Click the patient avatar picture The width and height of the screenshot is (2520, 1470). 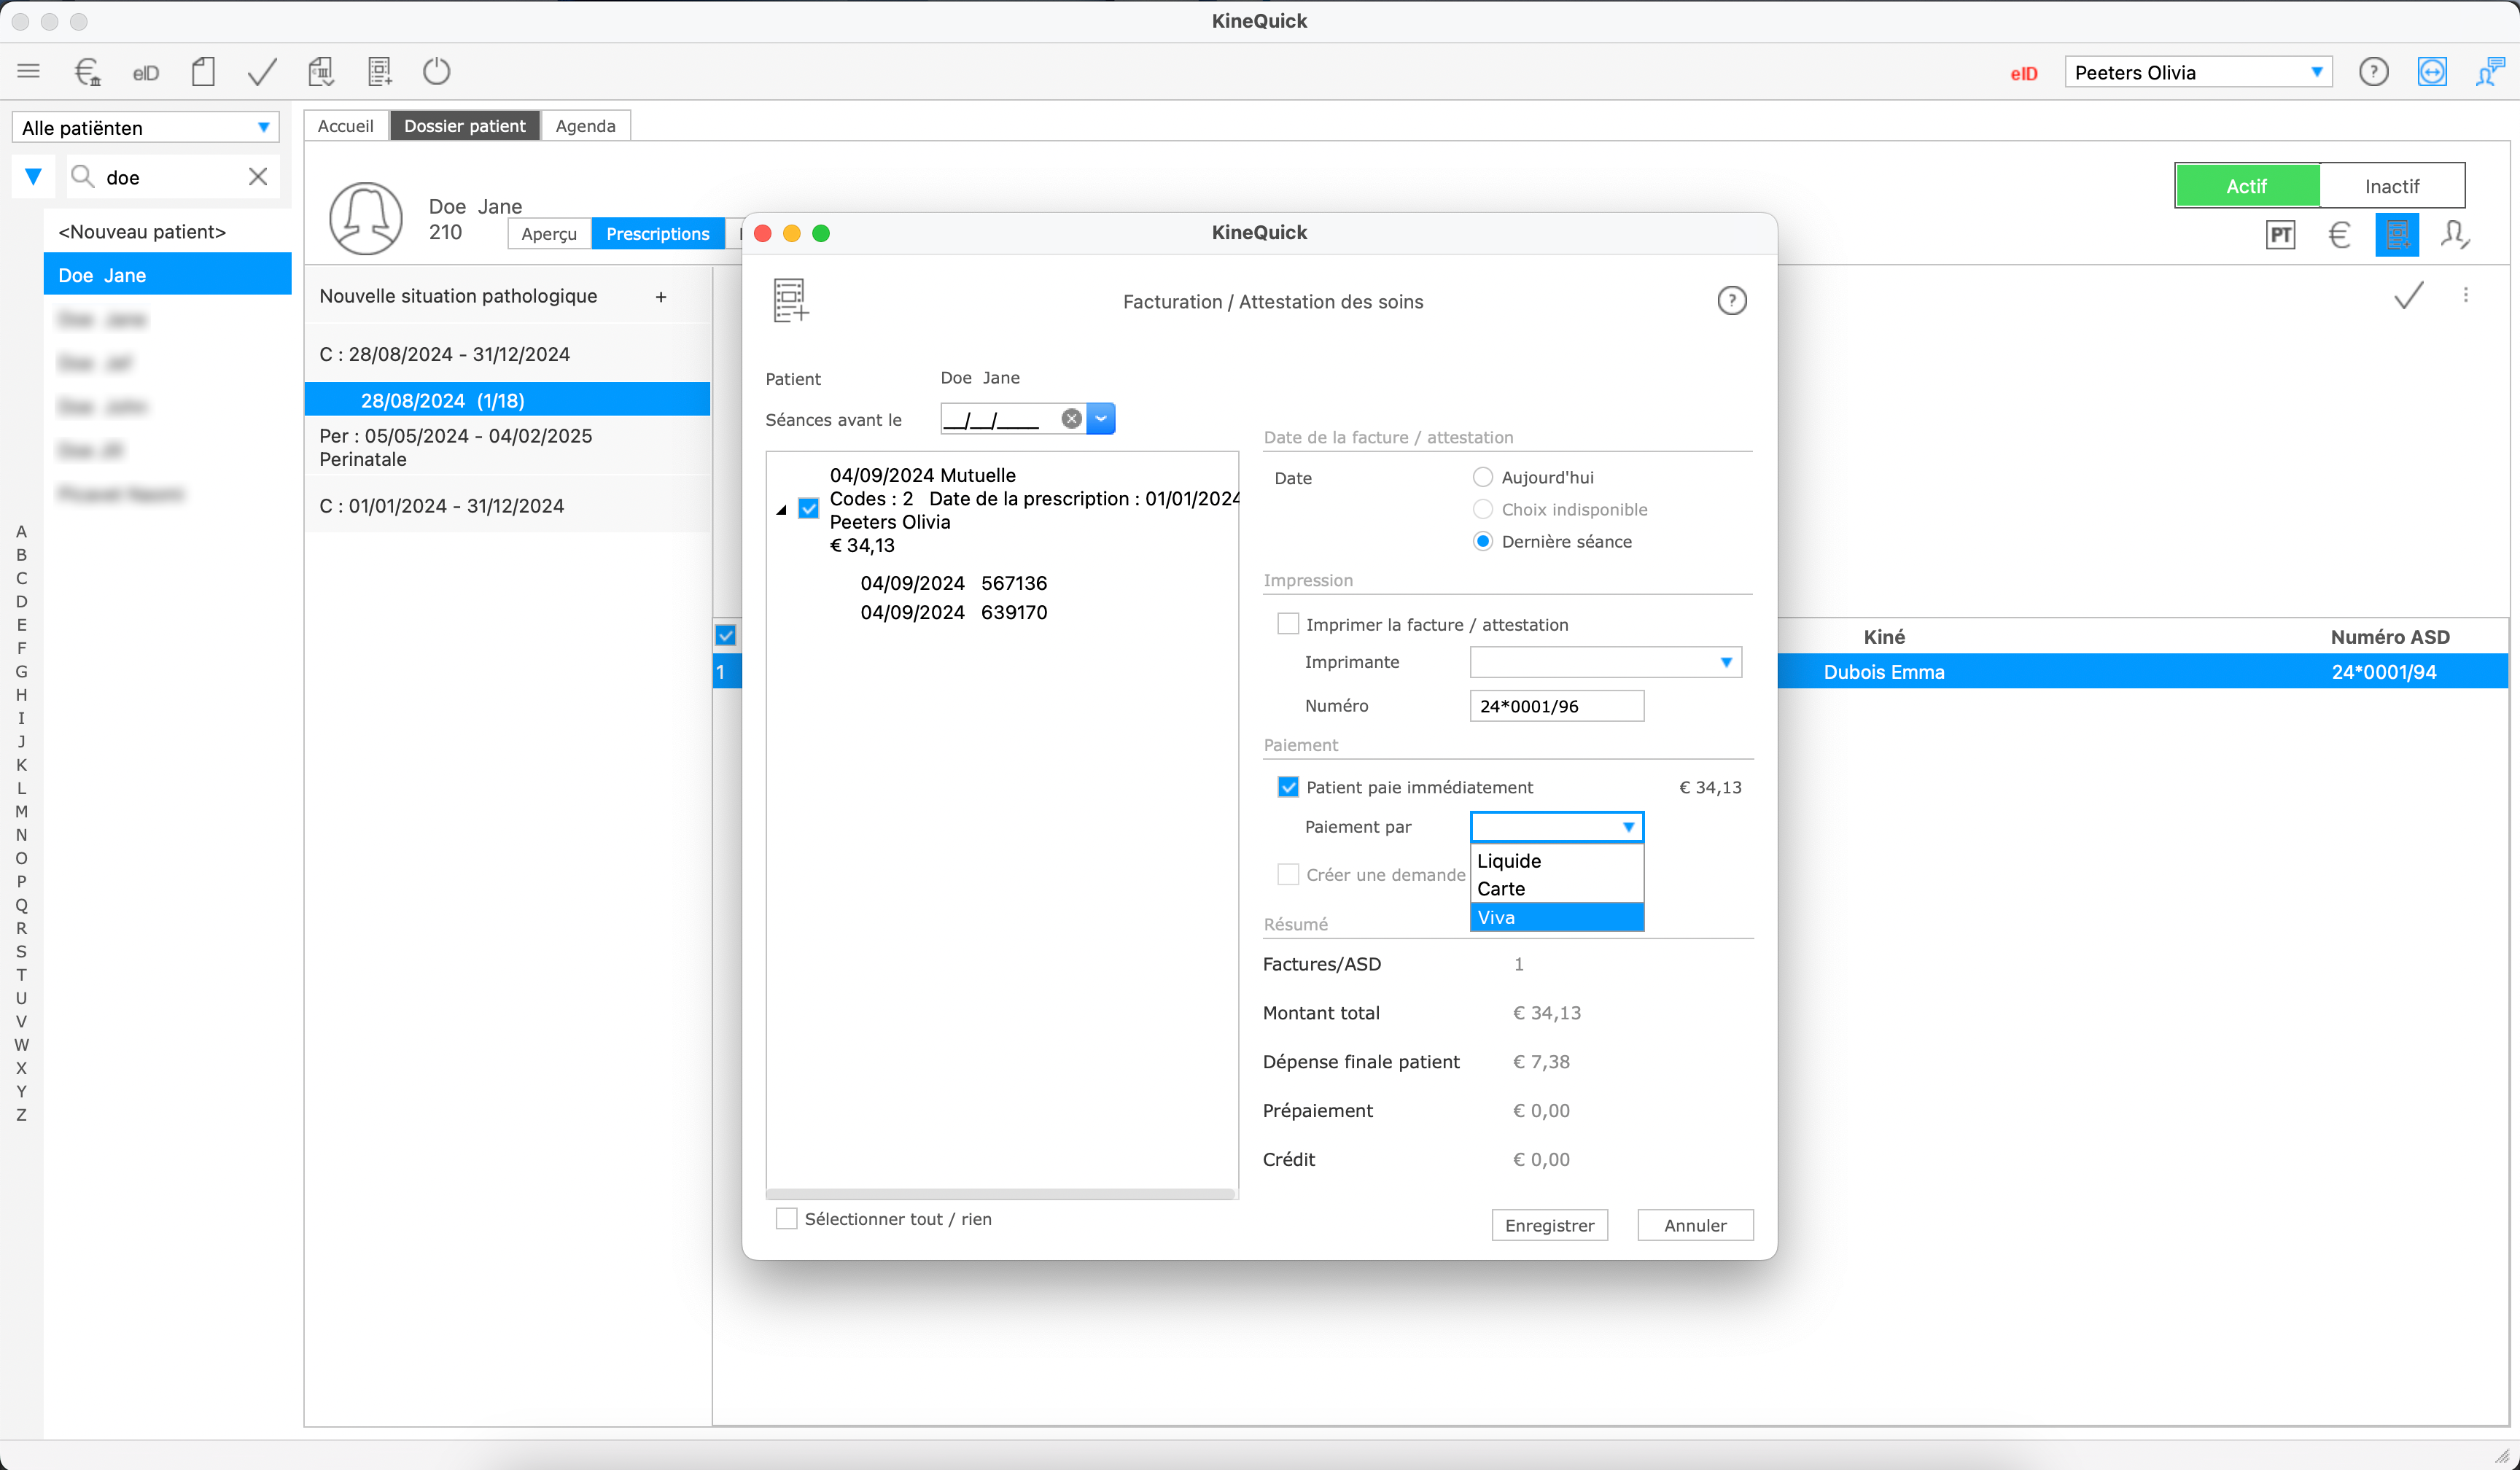tap(366, 218)
